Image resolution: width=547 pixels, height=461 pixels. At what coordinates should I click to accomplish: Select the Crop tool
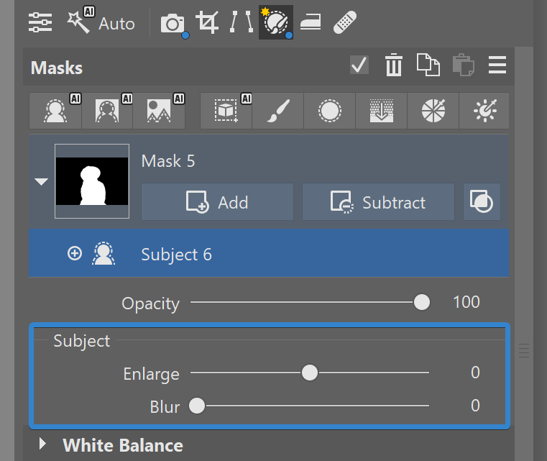tap(207, 22)
